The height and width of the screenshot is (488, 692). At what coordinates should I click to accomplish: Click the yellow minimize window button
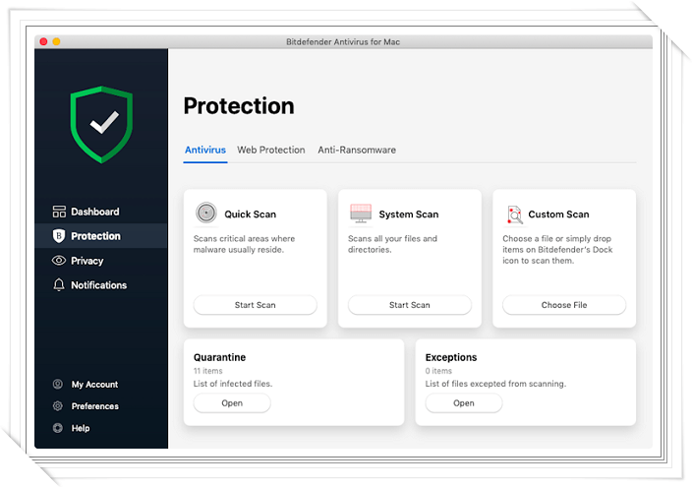click(56, 41)
